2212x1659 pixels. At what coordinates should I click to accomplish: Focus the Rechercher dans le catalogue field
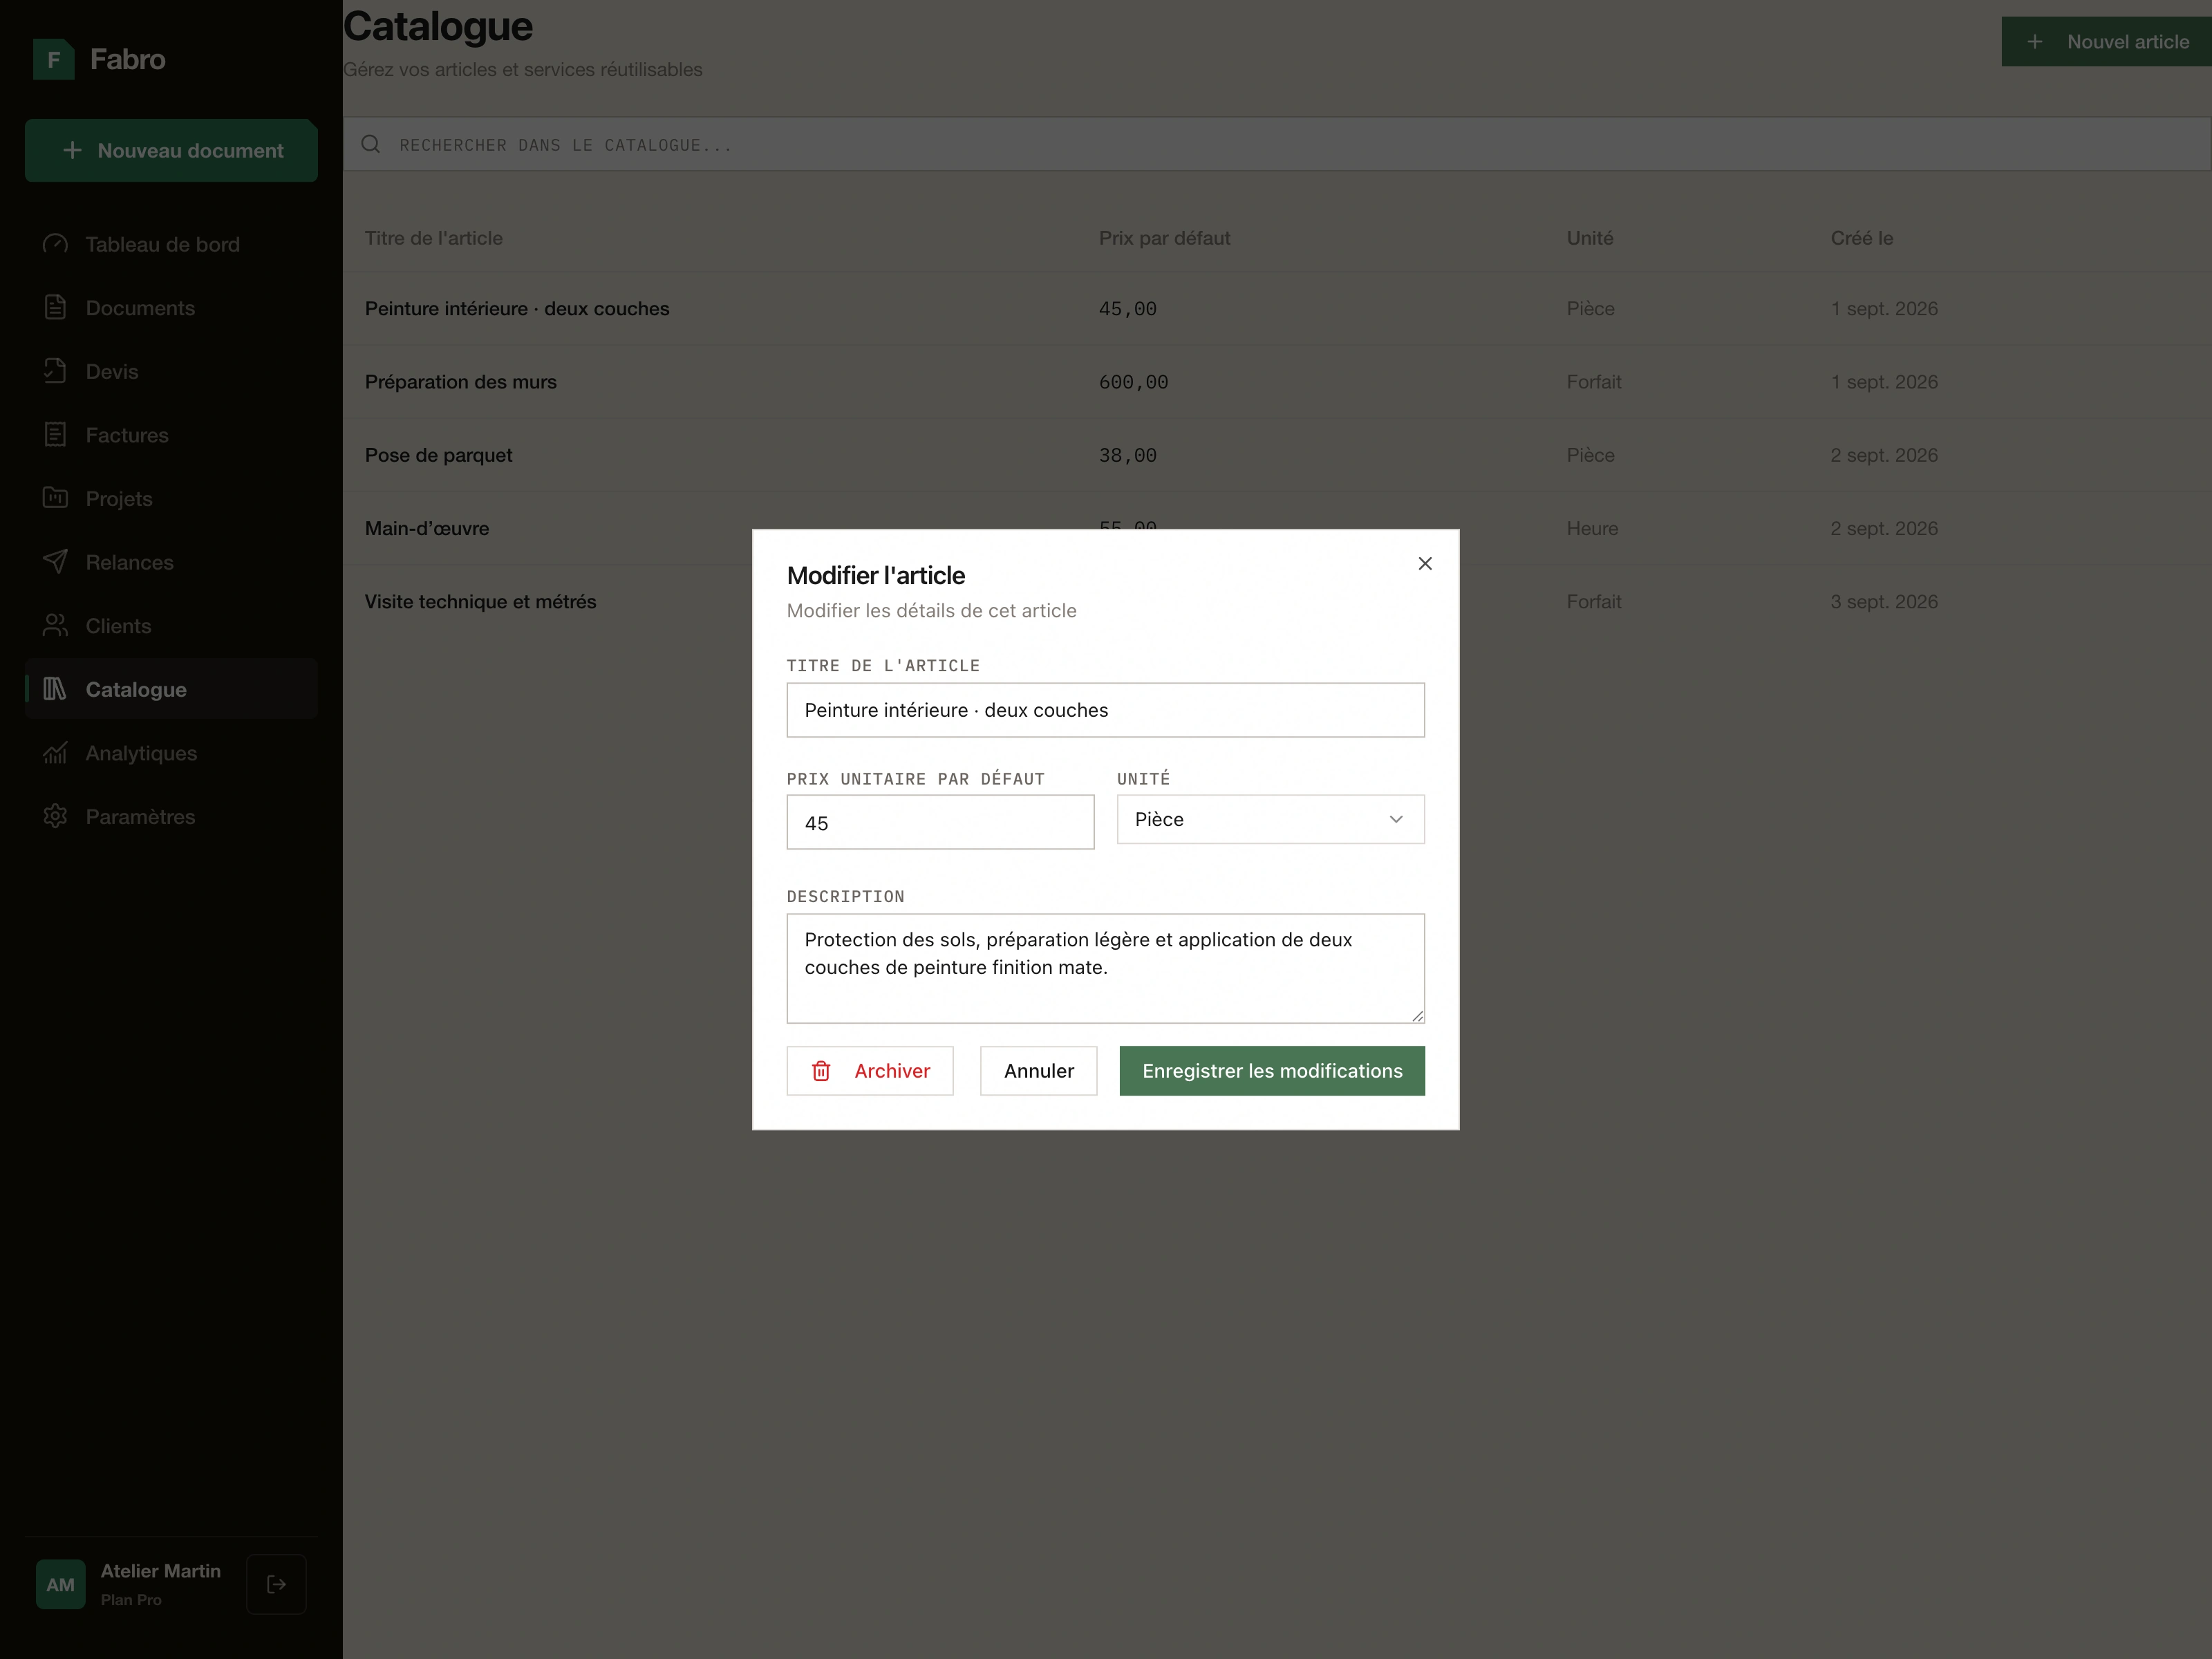click(x=1277, y=144)
